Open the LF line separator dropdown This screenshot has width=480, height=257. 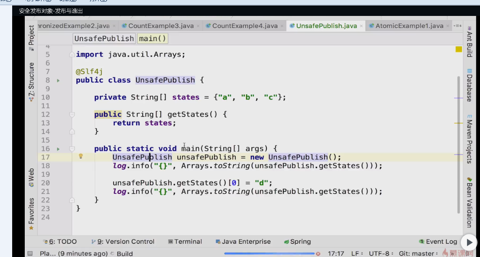tap(357, 254)
